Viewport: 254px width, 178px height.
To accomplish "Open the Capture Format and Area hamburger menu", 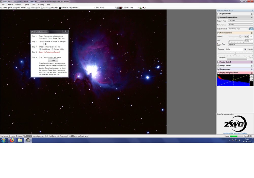I will click(251, 18).
